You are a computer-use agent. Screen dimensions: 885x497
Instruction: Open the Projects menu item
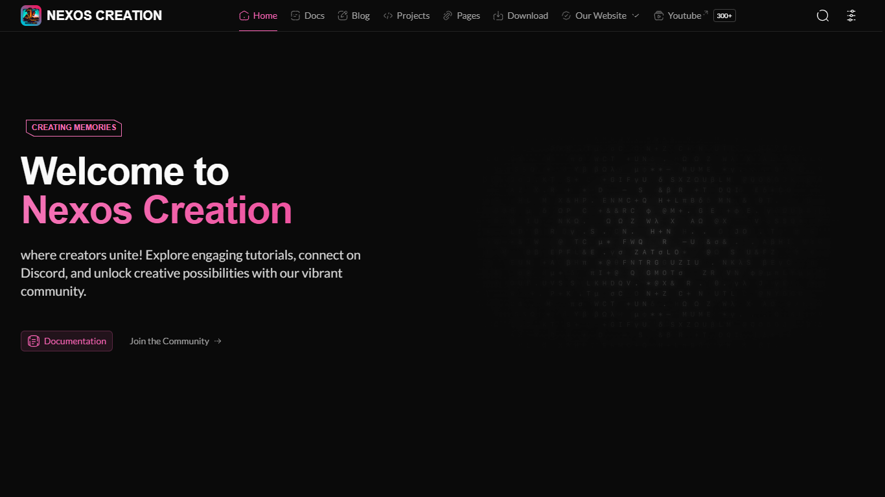pos(413,16)
